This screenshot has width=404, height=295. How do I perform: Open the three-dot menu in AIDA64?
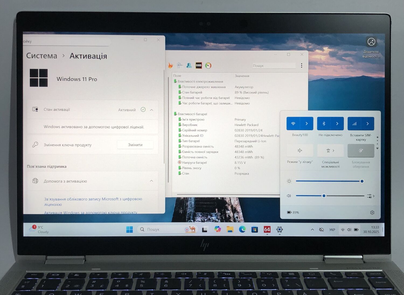(301, 65)
